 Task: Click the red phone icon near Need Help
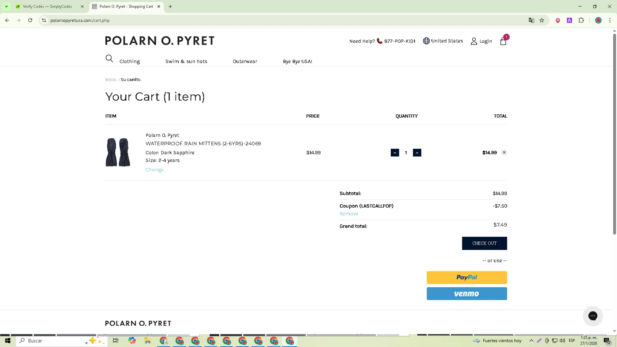379,41
